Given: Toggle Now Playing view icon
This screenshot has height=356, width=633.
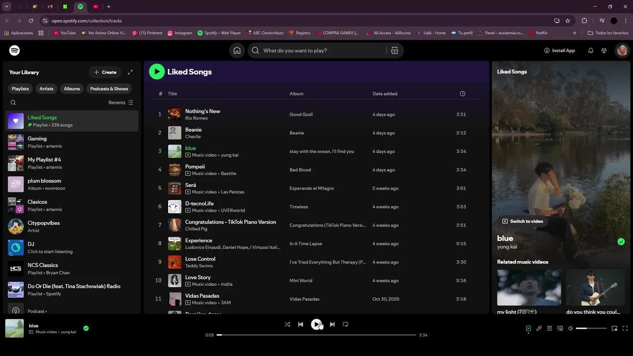Looking at the screenshot, I should [x=528, y=328].
